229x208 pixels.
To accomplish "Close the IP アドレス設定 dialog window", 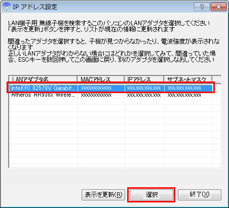I will (218, 7).
